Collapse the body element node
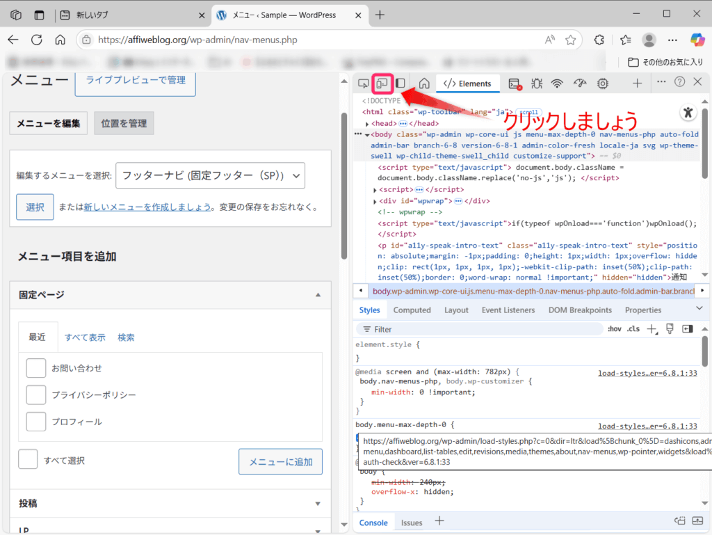 click(x=367, y=135)
